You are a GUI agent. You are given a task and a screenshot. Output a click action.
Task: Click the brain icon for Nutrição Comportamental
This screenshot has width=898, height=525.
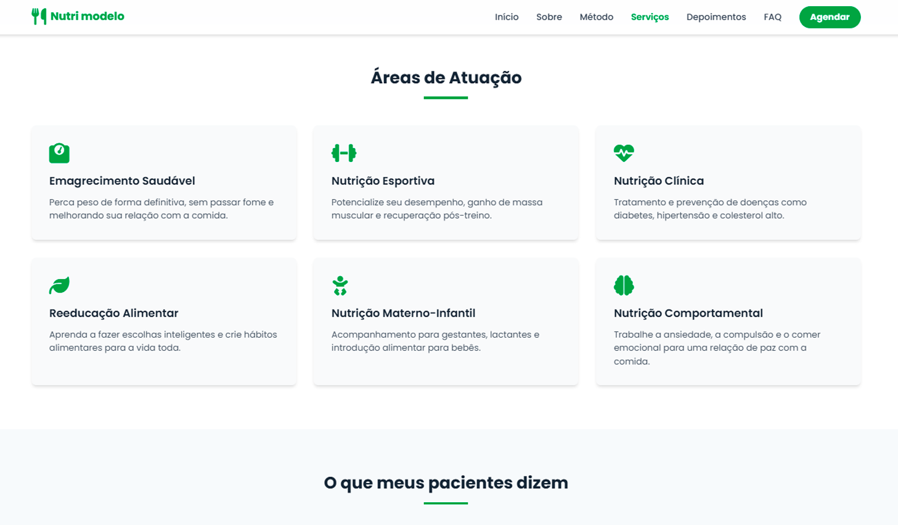(x=624, y=285)
